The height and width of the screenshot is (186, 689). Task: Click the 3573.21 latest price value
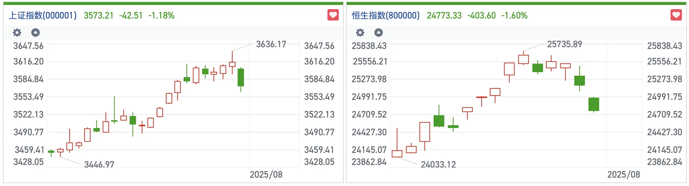[98, 16]
